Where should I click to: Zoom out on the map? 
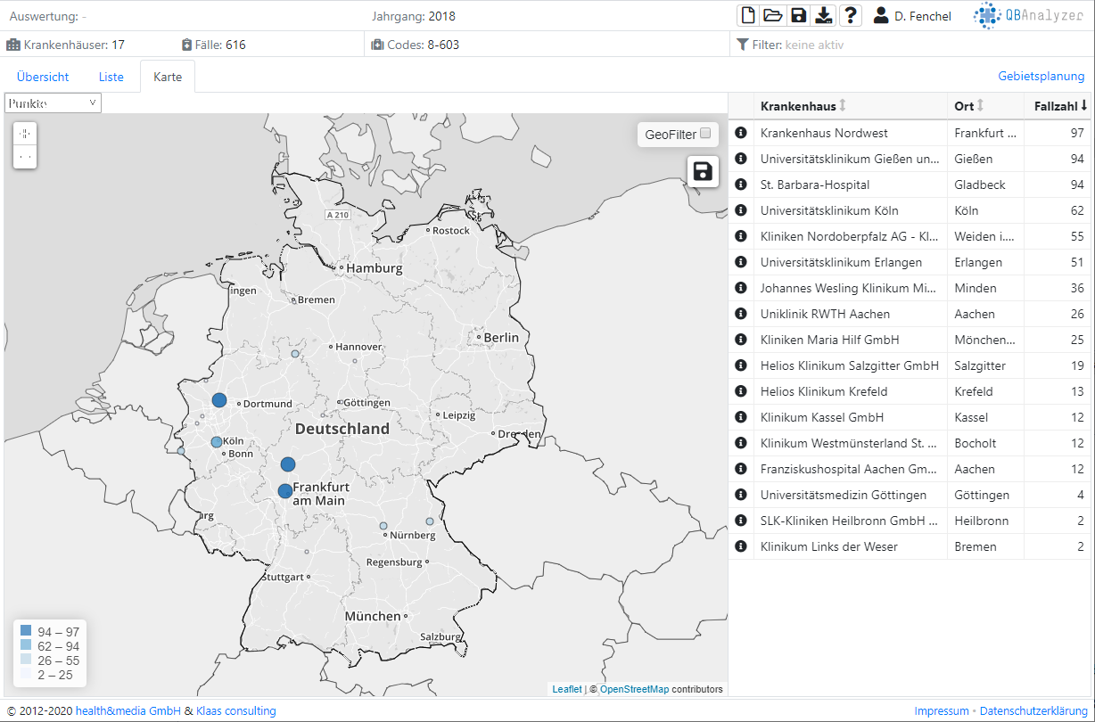[25, 157]
